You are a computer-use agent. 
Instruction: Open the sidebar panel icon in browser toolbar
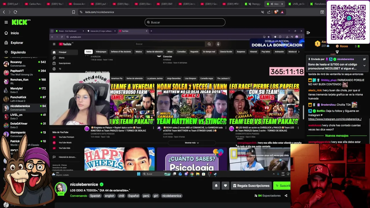(x=322, y=12)
